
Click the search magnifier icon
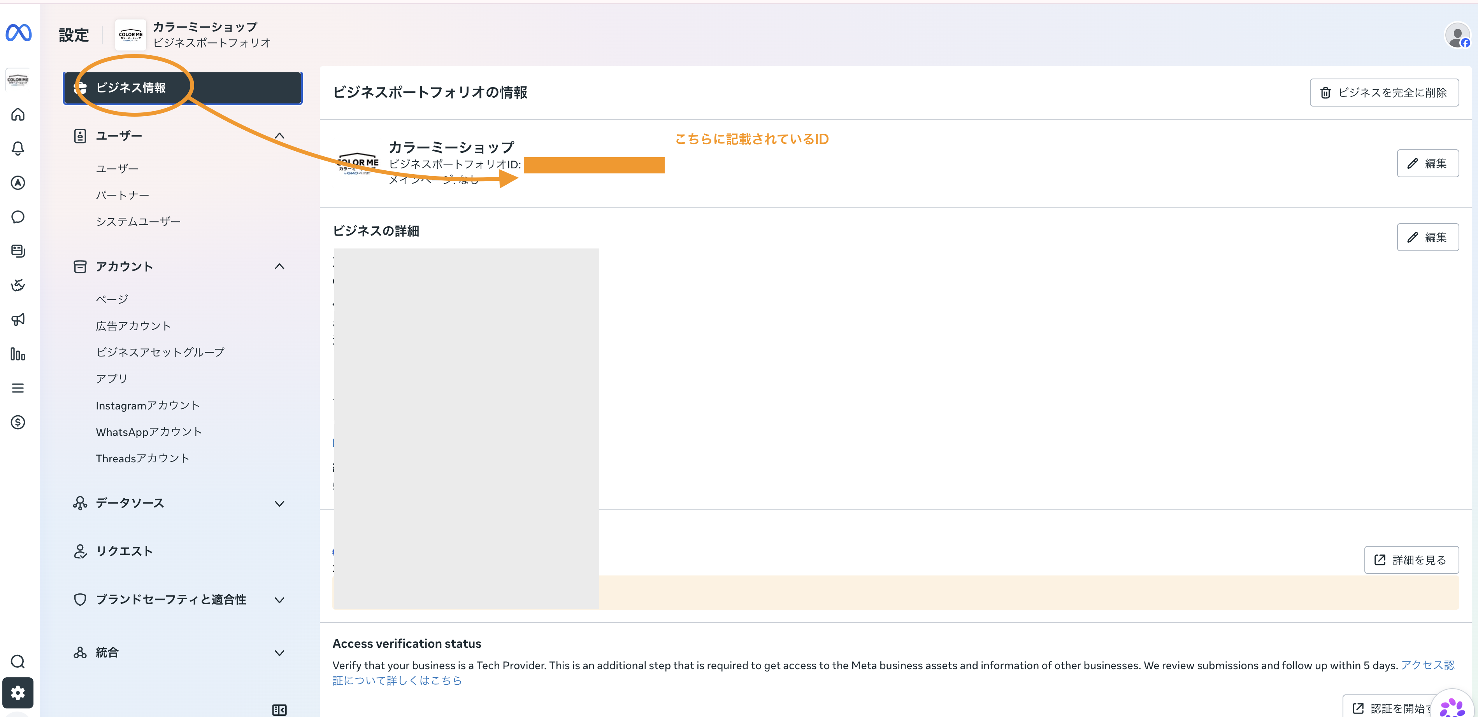click(x=18, y=662)
